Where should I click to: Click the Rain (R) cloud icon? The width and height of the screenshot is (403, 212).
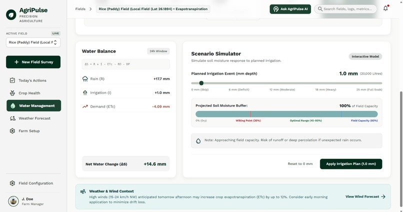coord(85,78)
